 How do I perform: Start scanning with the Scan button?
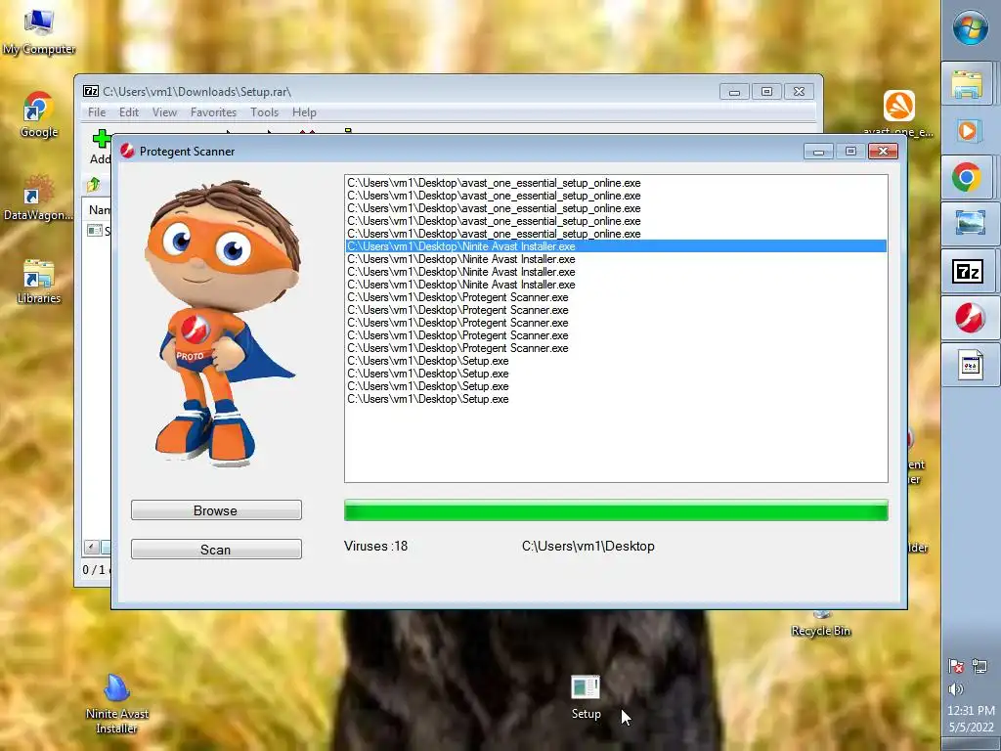(216, 550)
